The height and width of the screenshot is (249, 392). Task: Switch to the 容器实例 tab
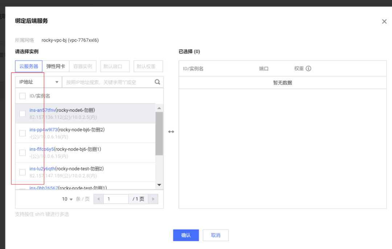click(83, 66)
